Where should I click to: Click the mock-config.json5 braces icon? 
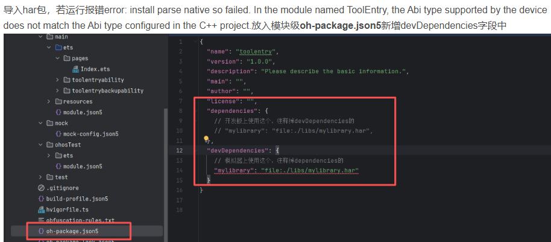58,134
